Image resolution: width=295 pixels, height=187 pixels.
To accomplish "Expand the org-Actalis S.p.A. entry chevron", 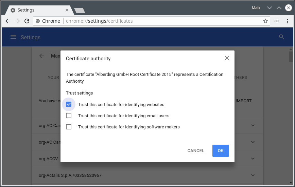I will pos(253,175).
